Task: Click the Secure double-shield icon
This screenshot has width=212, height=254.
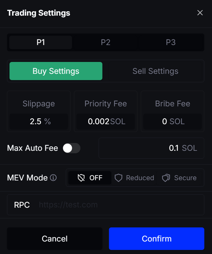Action: pyautogui.click(x=166, y=178)
